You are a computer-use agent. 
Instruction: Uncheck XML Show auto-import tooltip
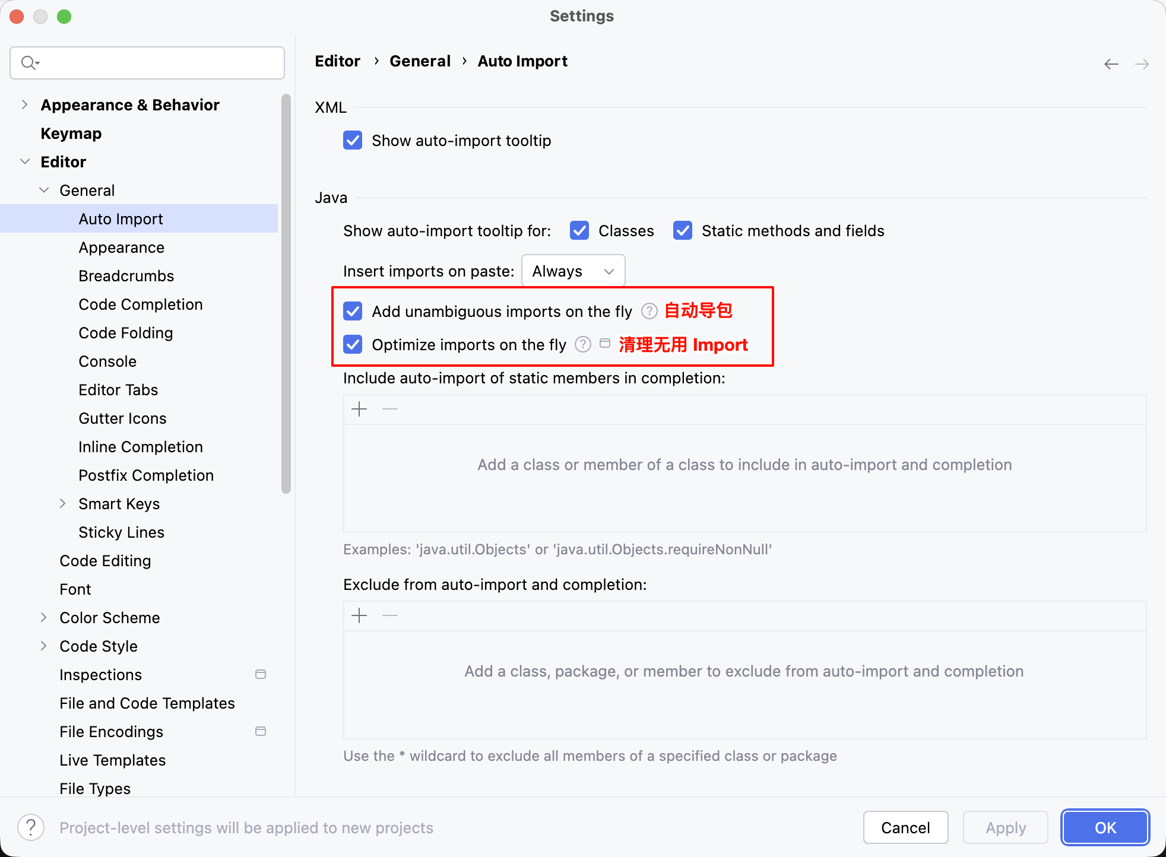[353, 141]
